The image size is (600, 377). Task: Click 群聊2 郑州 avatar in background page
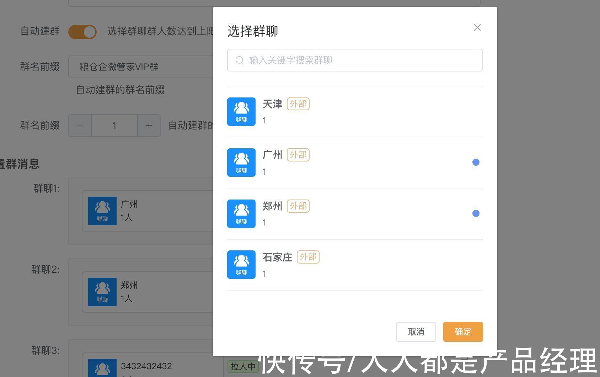[x=102, y=292]
